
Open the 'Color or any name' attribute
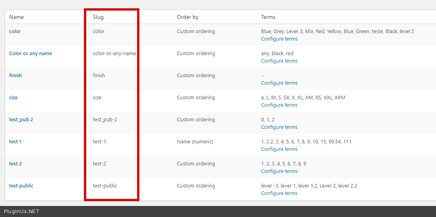coord(30,54)
